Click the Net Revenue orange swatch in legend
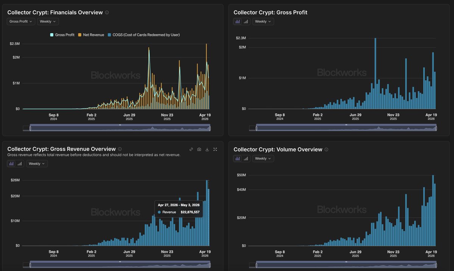Image resolution: width=454 pixels, height=271 pixels. point(80,35)
